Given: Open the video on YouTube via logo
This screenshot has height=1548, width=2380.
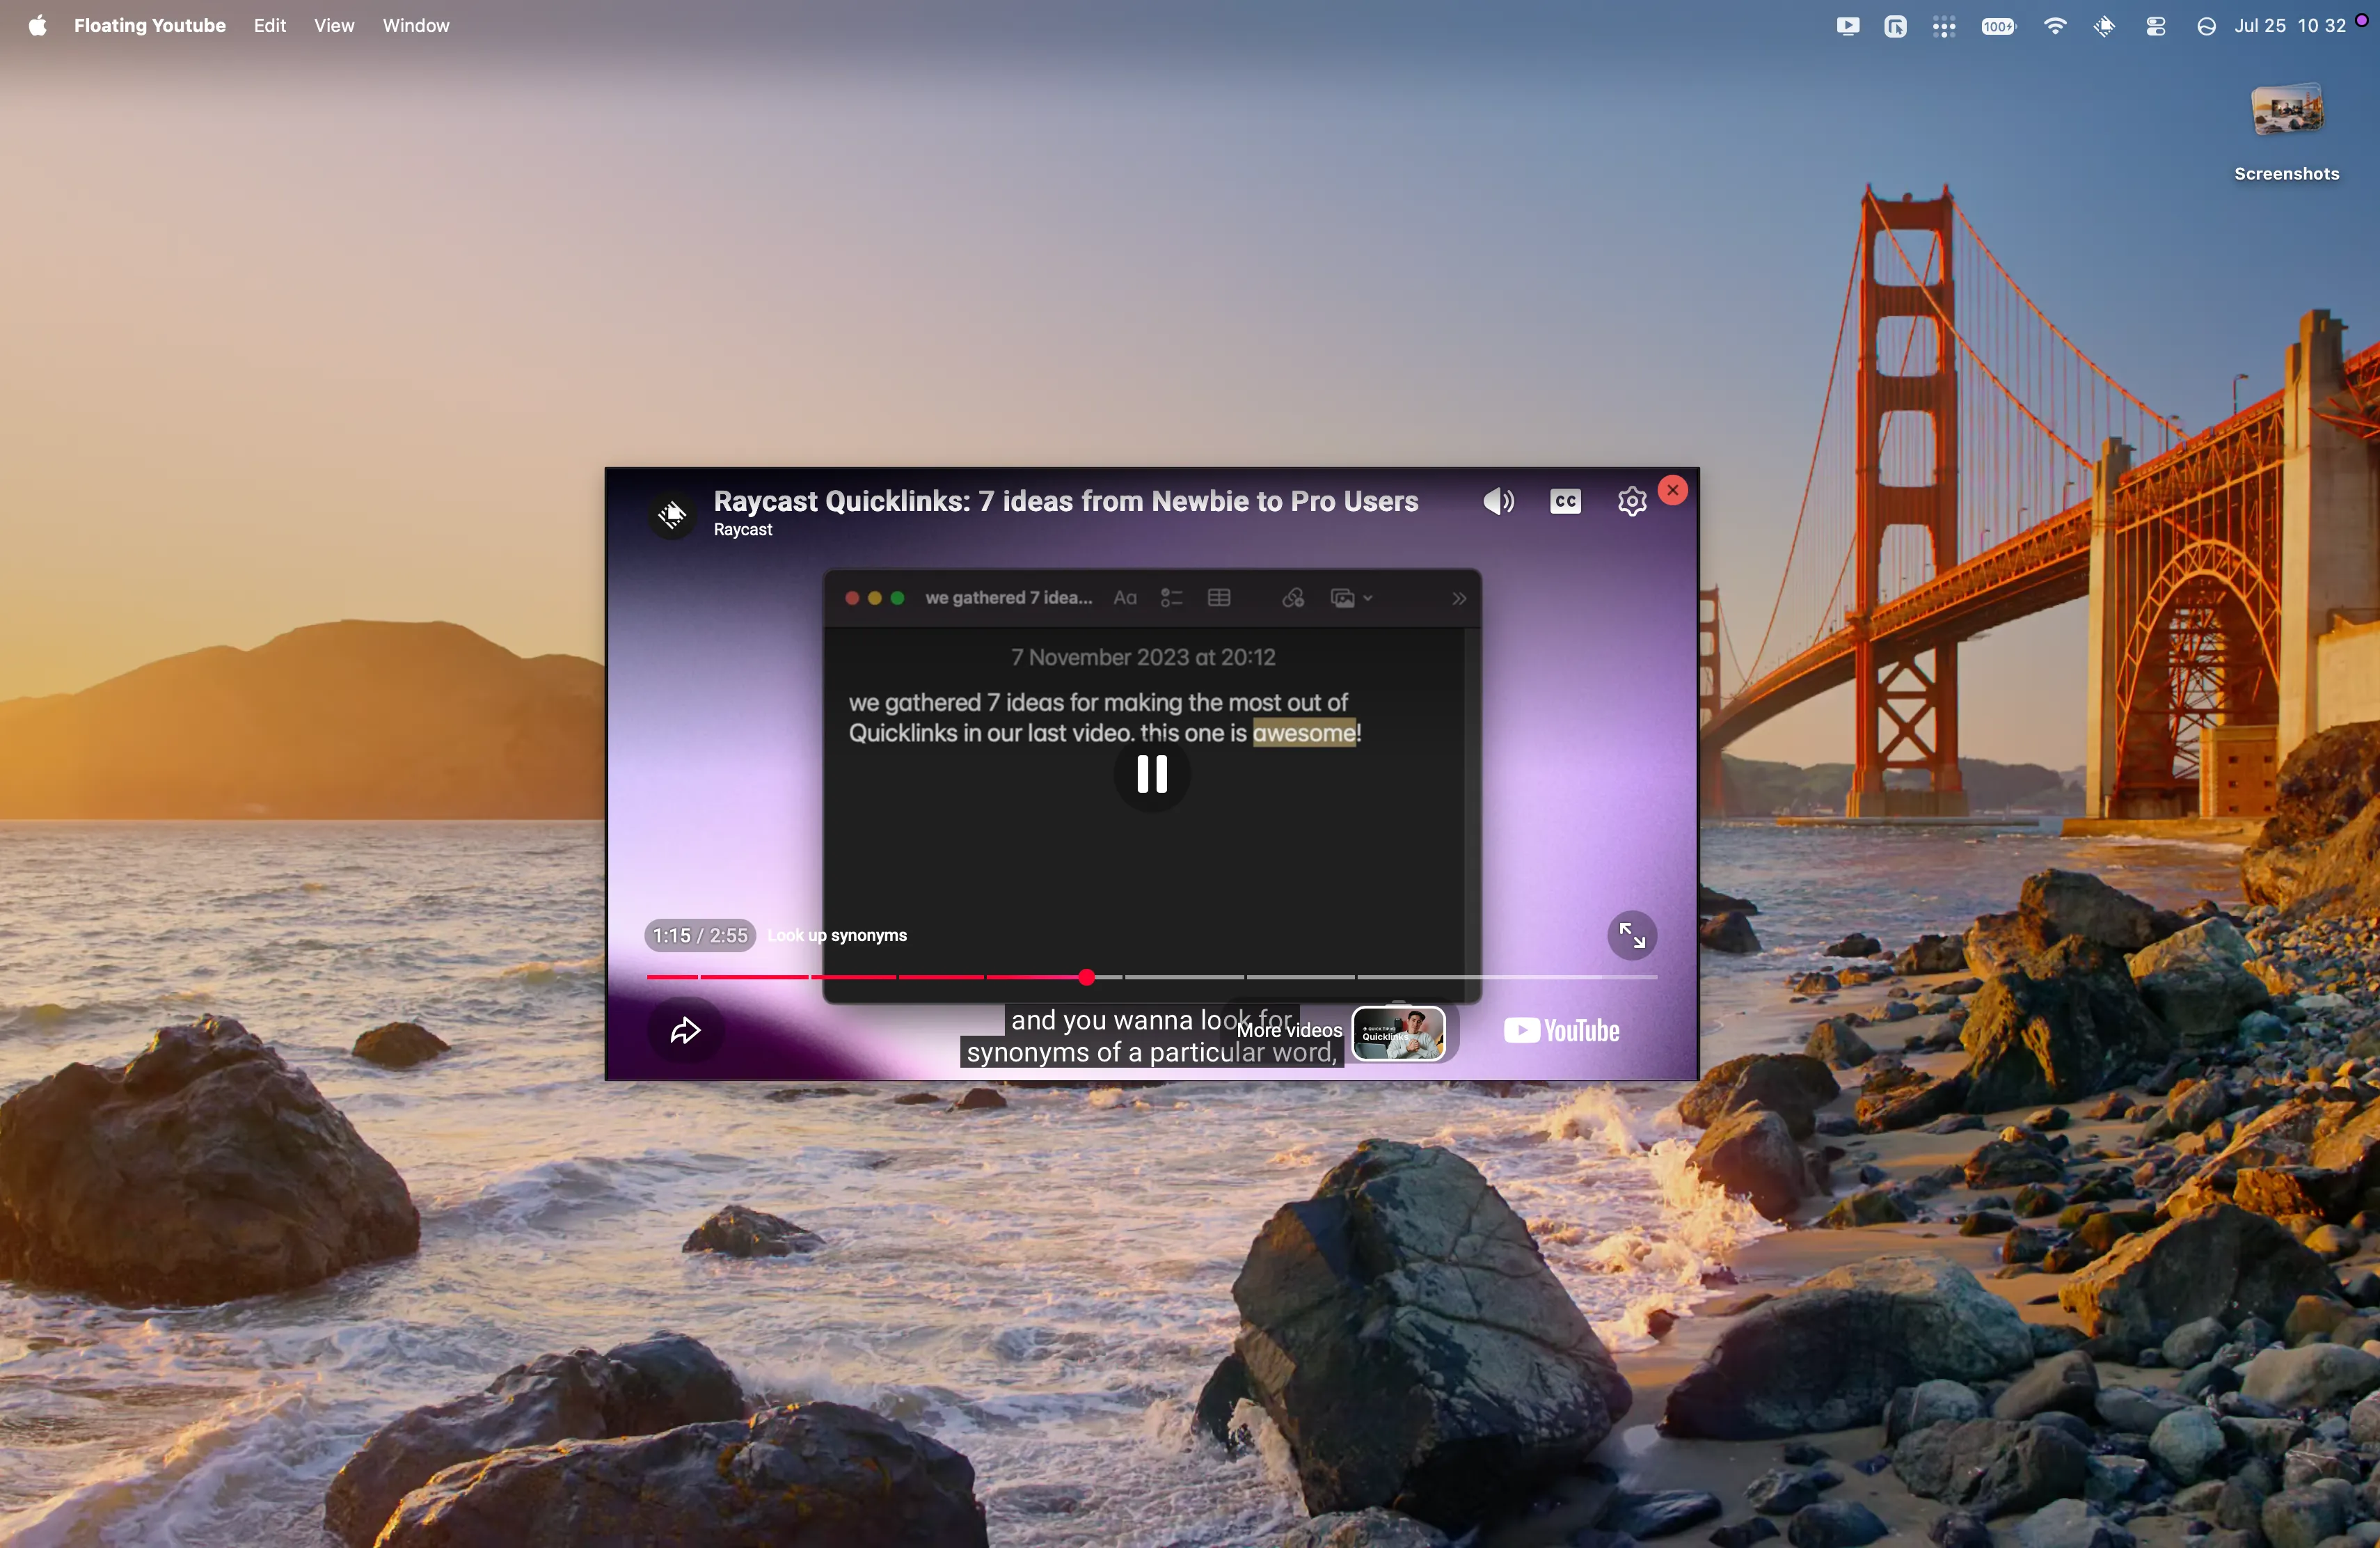Looking at the screenshot, I should pos(1562,1030).
